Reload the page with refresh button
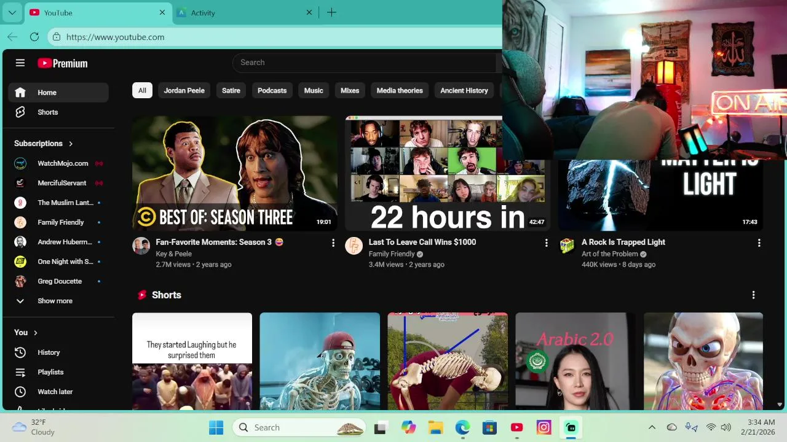787x442 pixels. coord(34,37)
